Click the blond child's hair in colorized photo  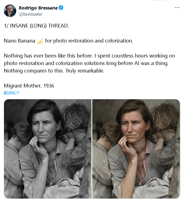[164, 116]
